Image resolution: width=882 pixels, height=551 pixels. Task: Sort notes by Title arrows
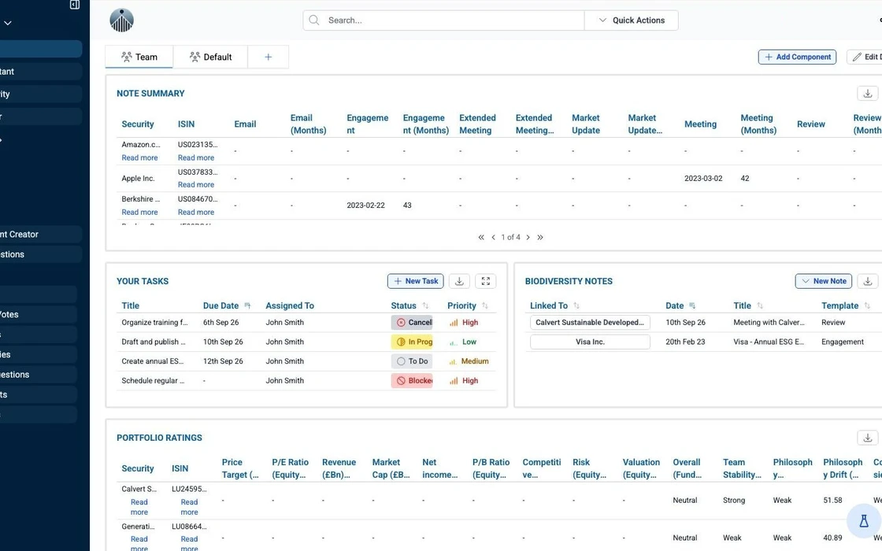pos(759,306)
